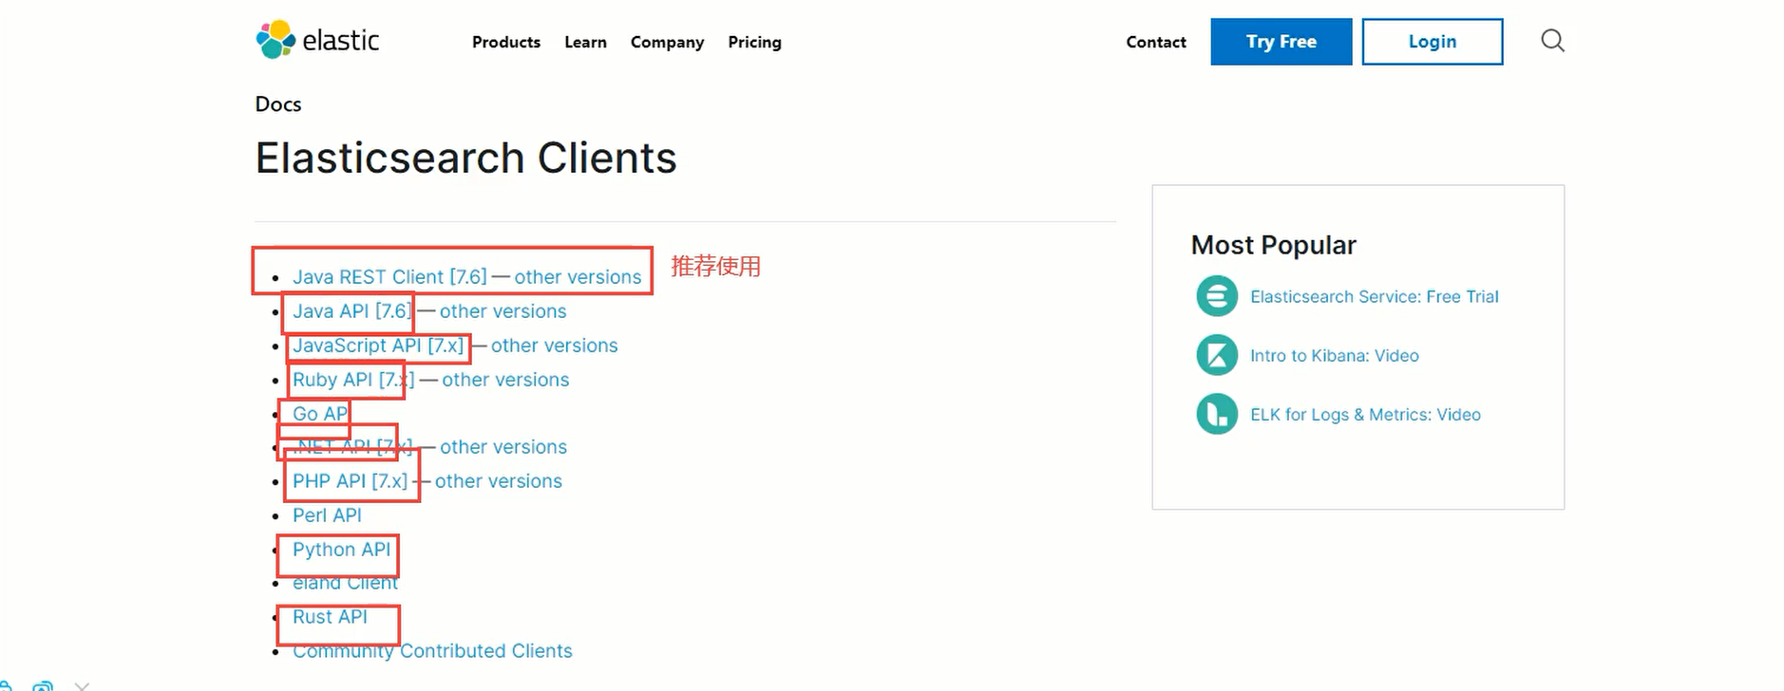
Task: Open Ruby API [7.x] docs
Action: pos(353,380)
